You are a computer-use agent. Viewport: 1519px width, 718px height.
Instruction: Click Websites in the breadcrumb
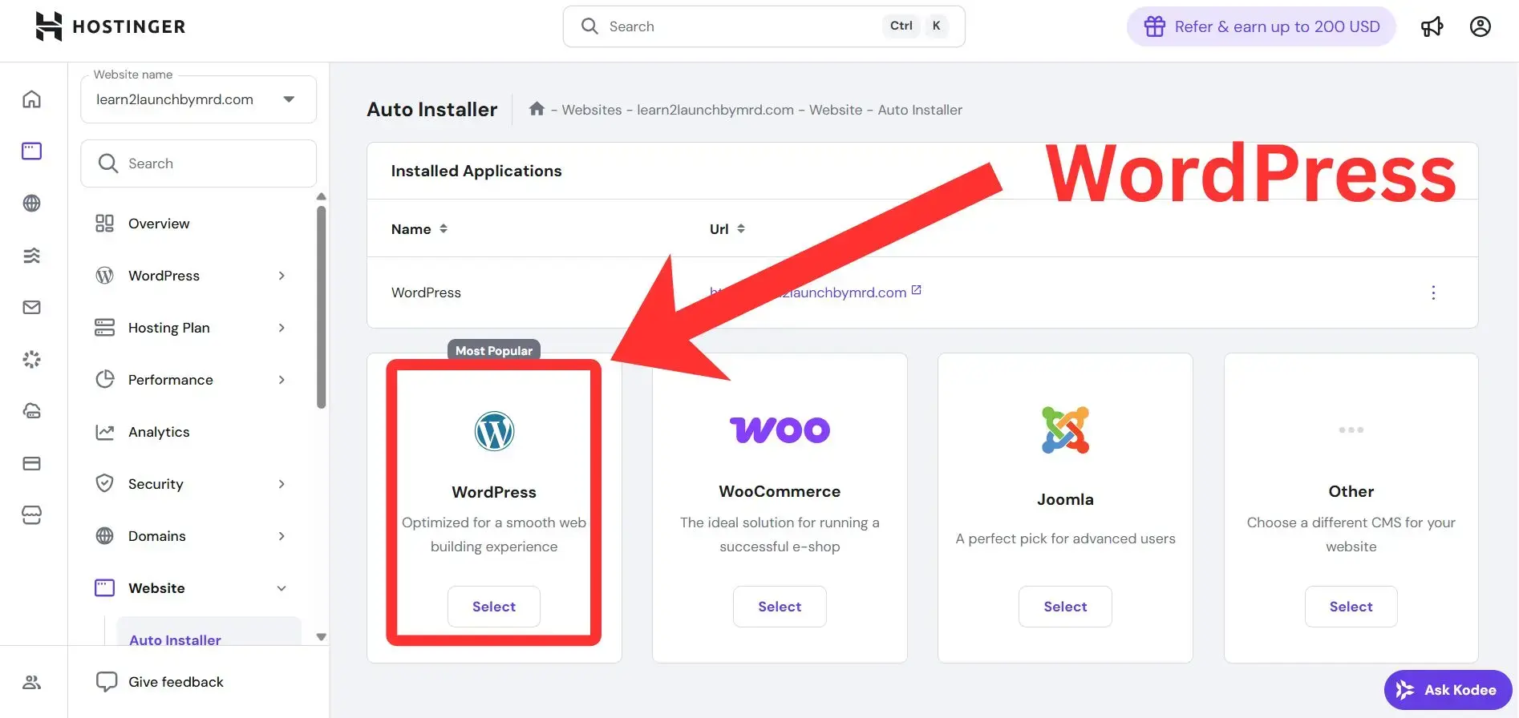(591, 110)
